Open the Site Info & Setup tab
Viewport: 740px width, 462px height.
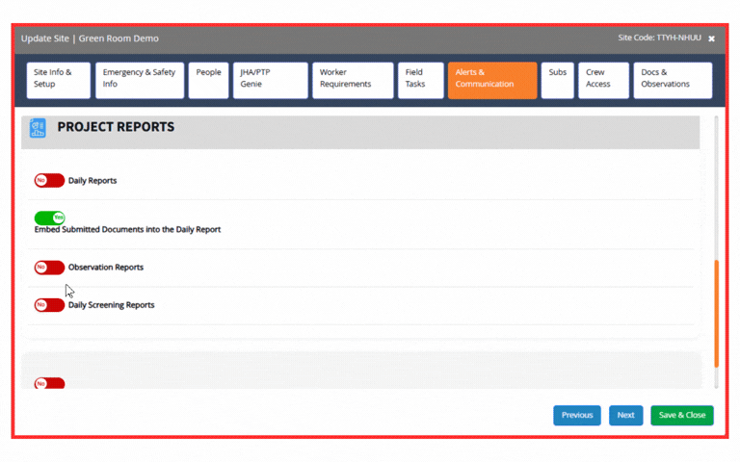click(x=59, y=80)
